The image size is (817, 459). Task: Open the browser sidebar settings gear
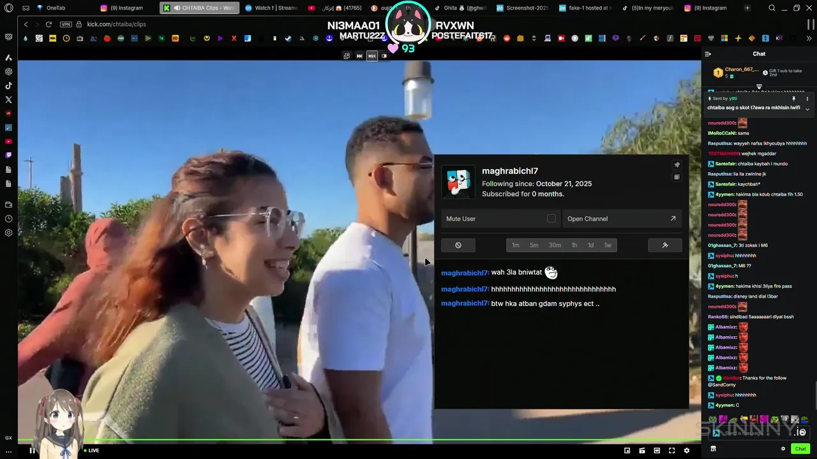click(8, 233)
